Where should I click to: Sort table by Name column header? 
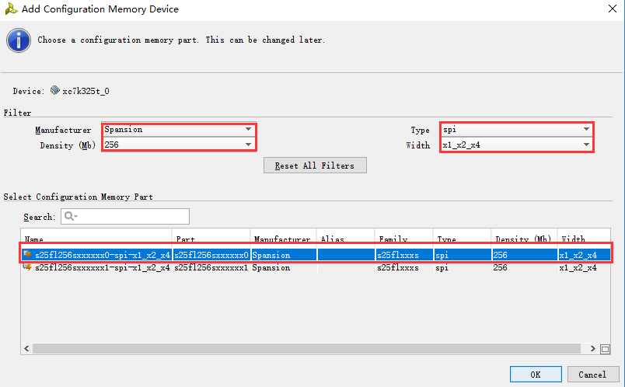point(96,239)
